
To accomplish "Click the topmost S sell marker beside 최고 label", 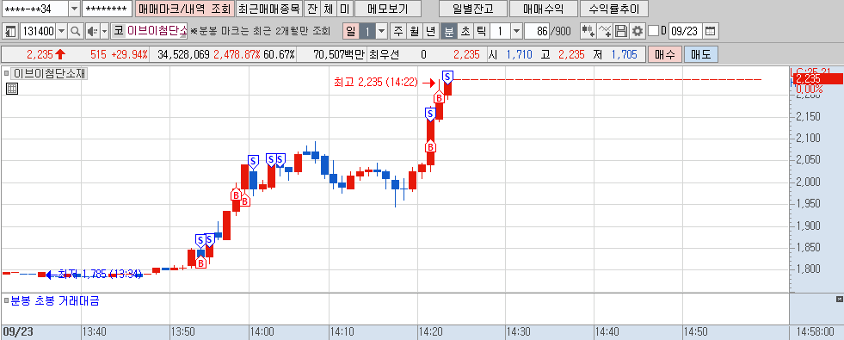I will [x=448, y=77].
